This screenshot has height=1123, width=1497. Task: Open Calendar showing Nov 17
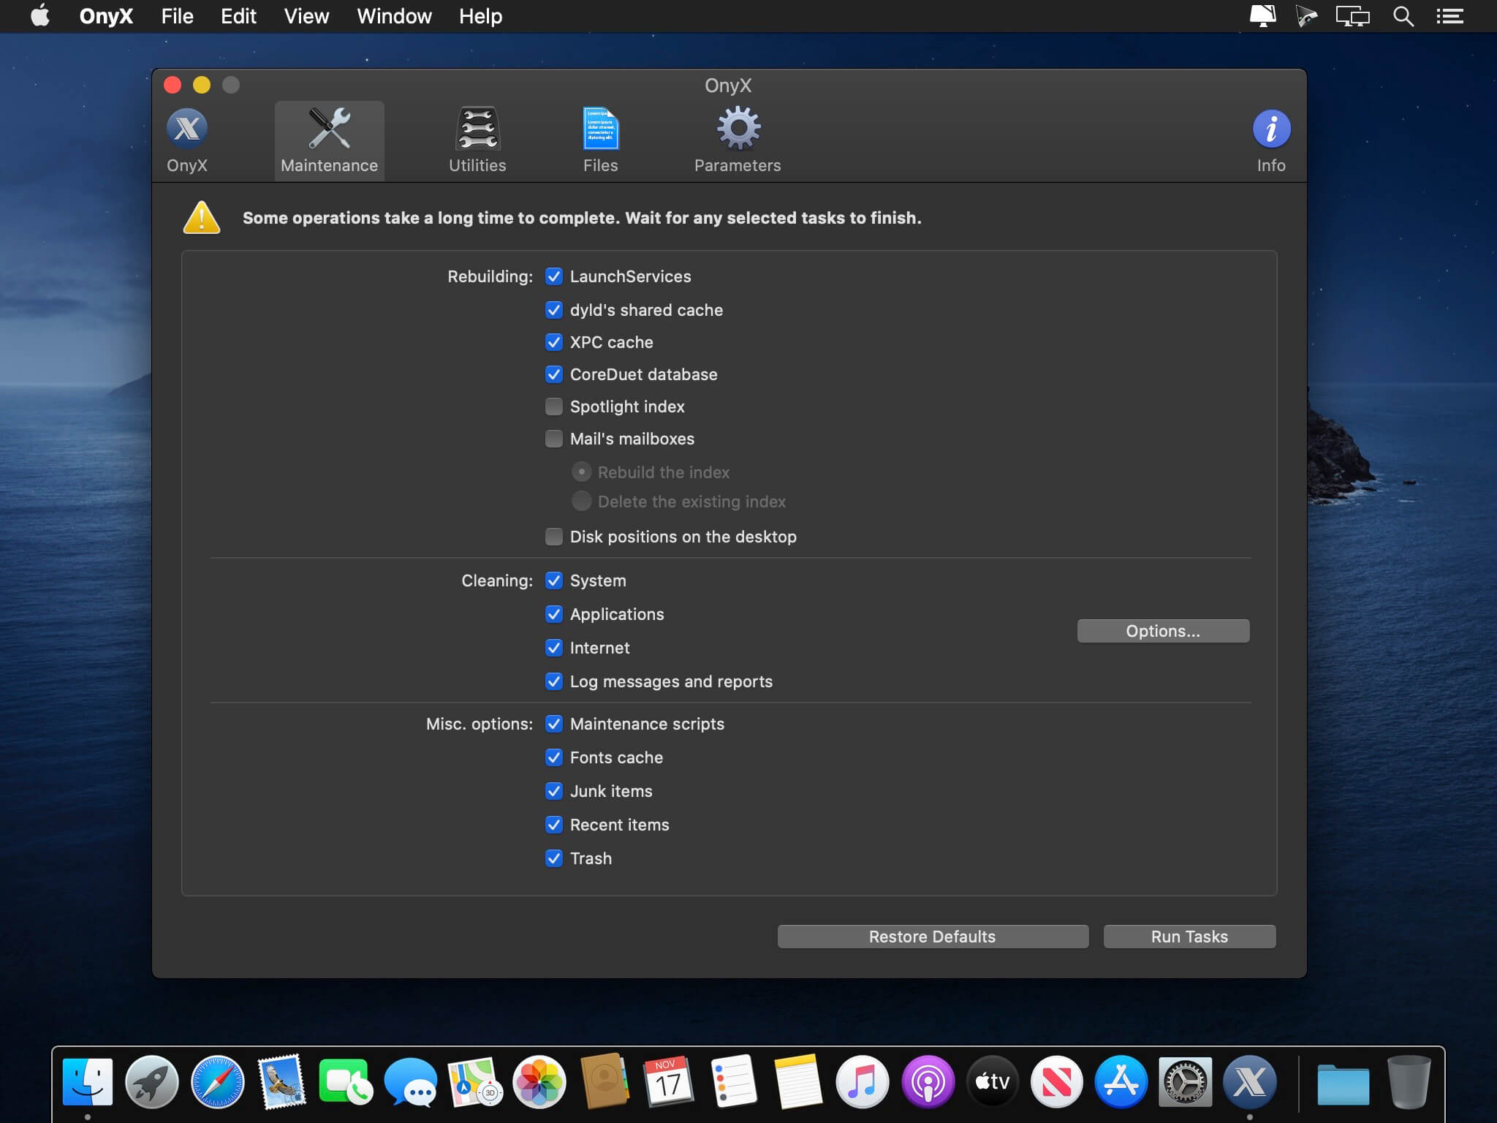(x=668, y=1081)
